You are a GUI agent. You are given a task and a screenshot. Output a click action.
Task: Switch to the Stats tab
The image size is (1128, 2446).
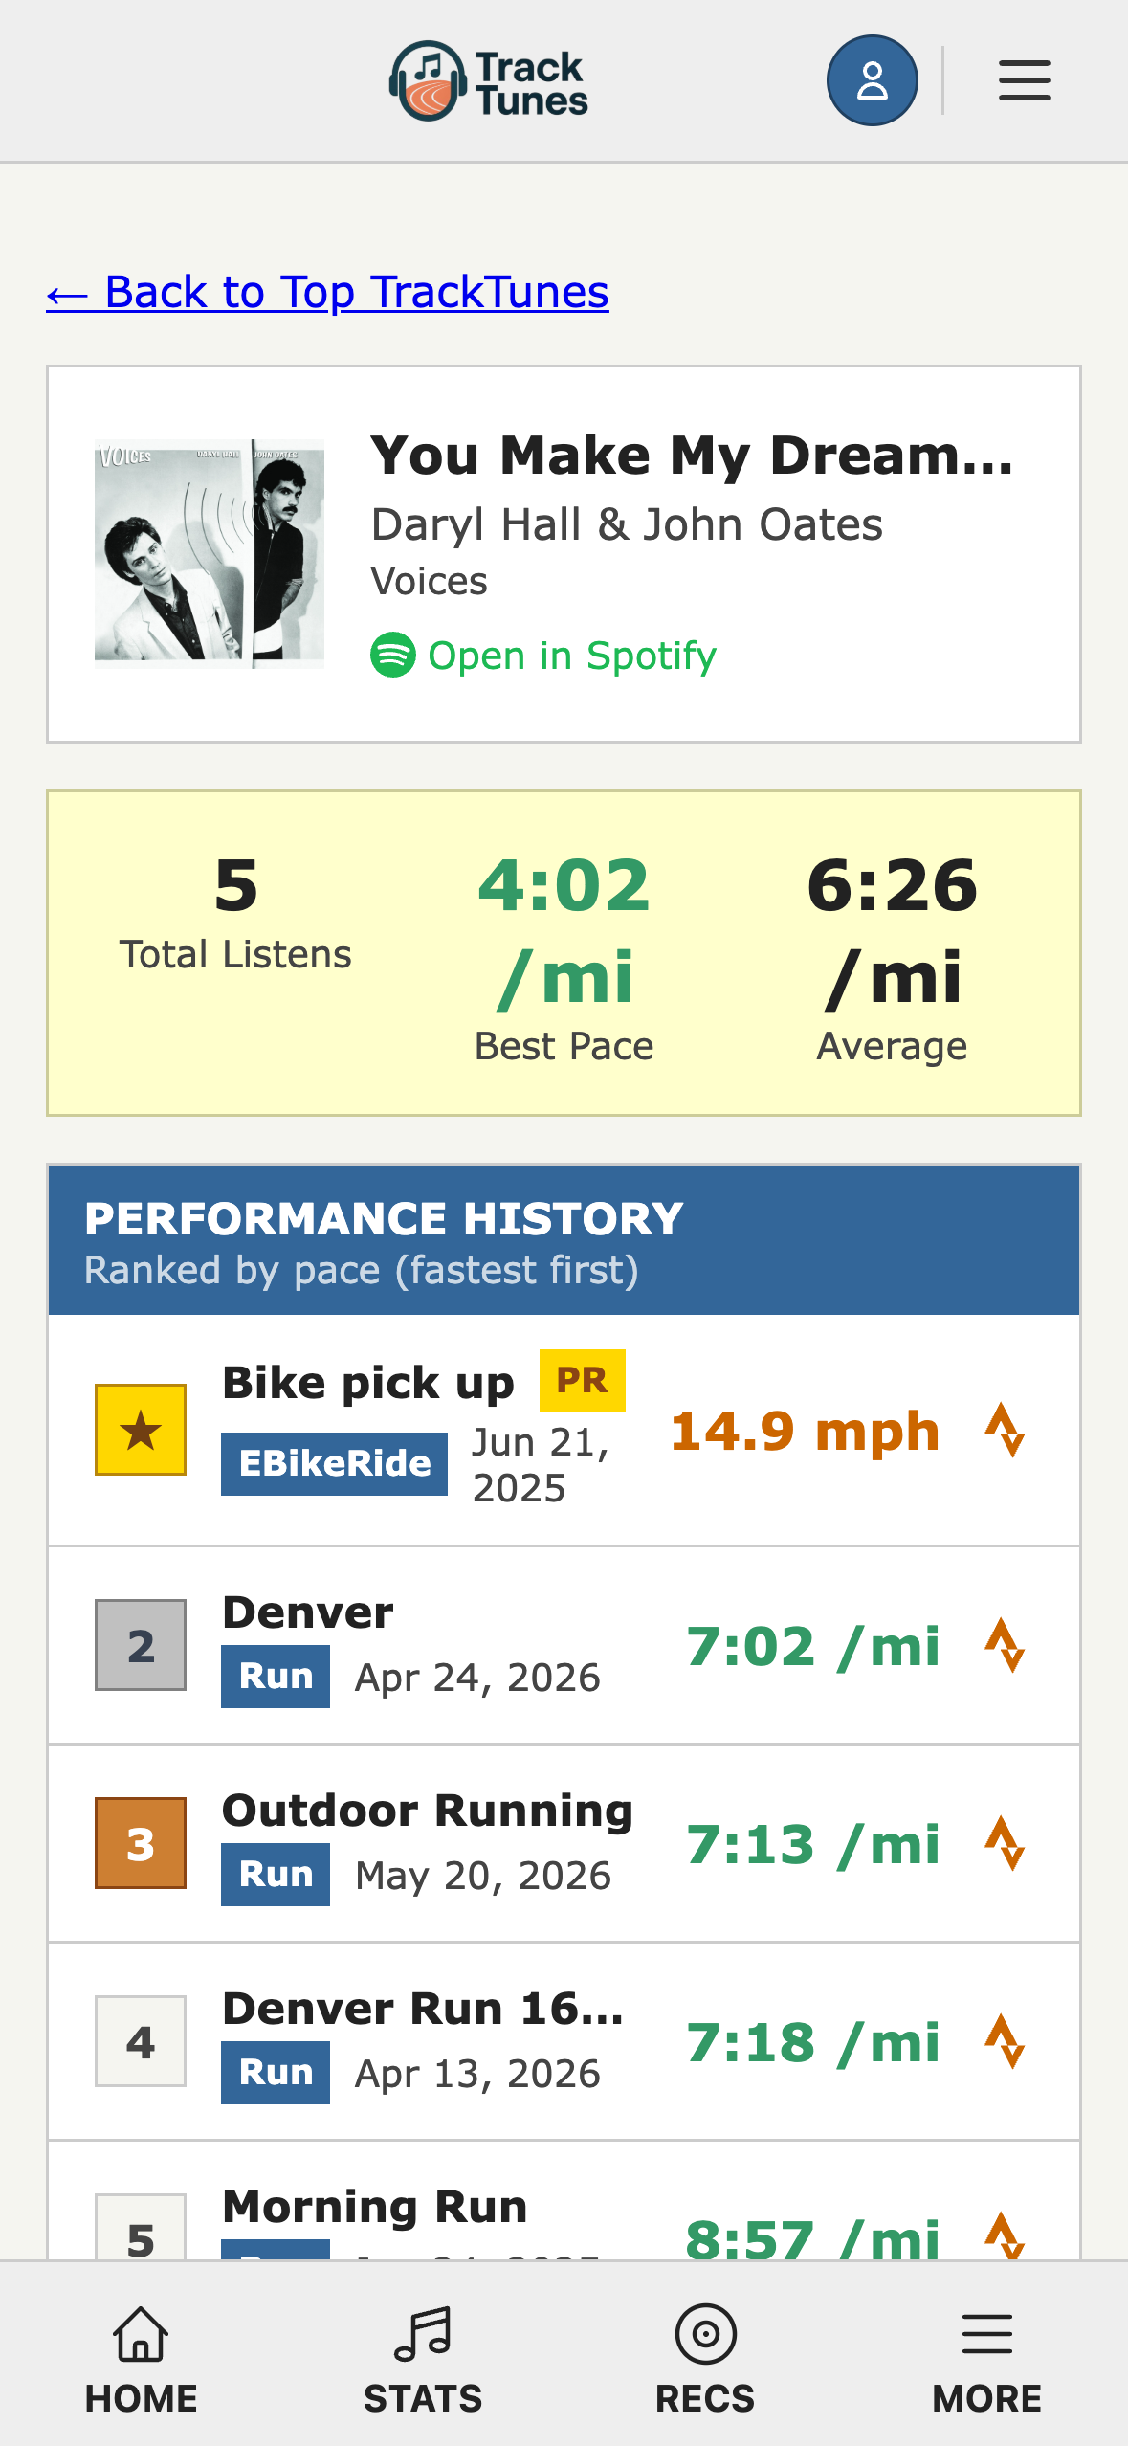(423, 2360)
